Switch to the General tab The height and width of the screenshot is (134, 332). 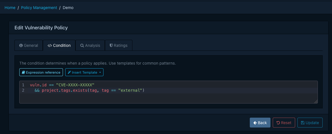point(29,45)
